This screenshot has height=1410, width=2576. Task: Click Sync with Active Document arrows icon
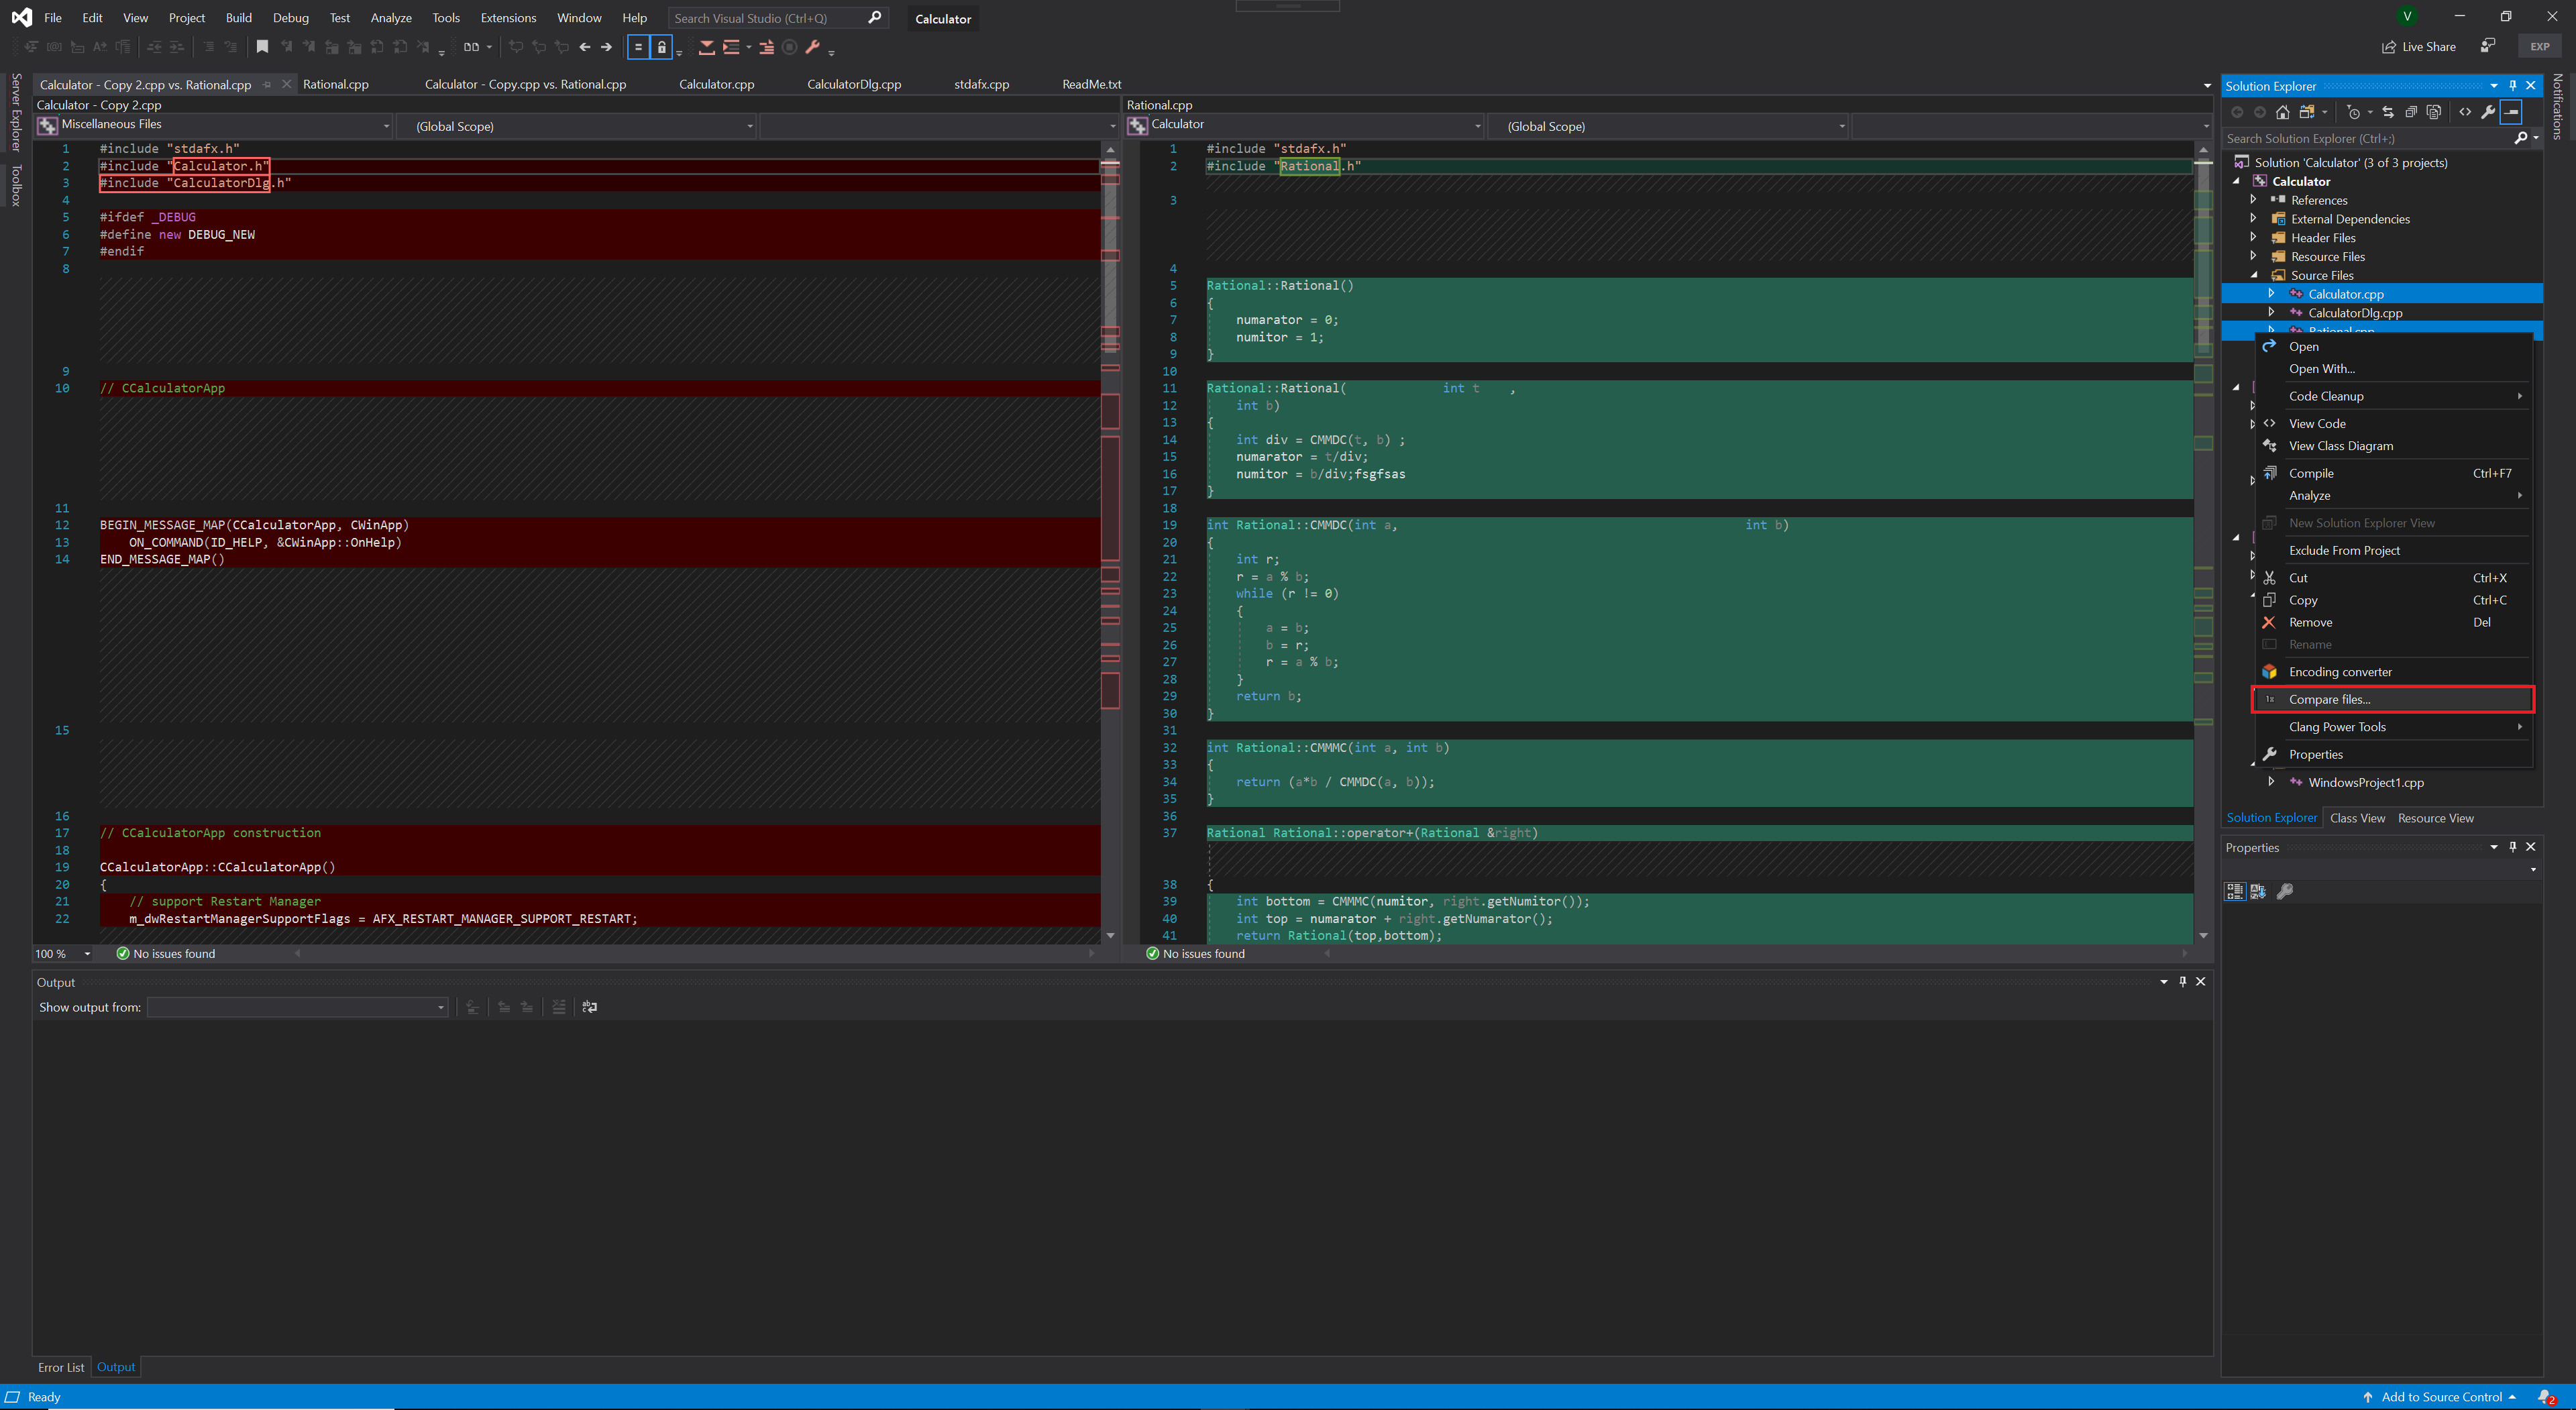2388,112
